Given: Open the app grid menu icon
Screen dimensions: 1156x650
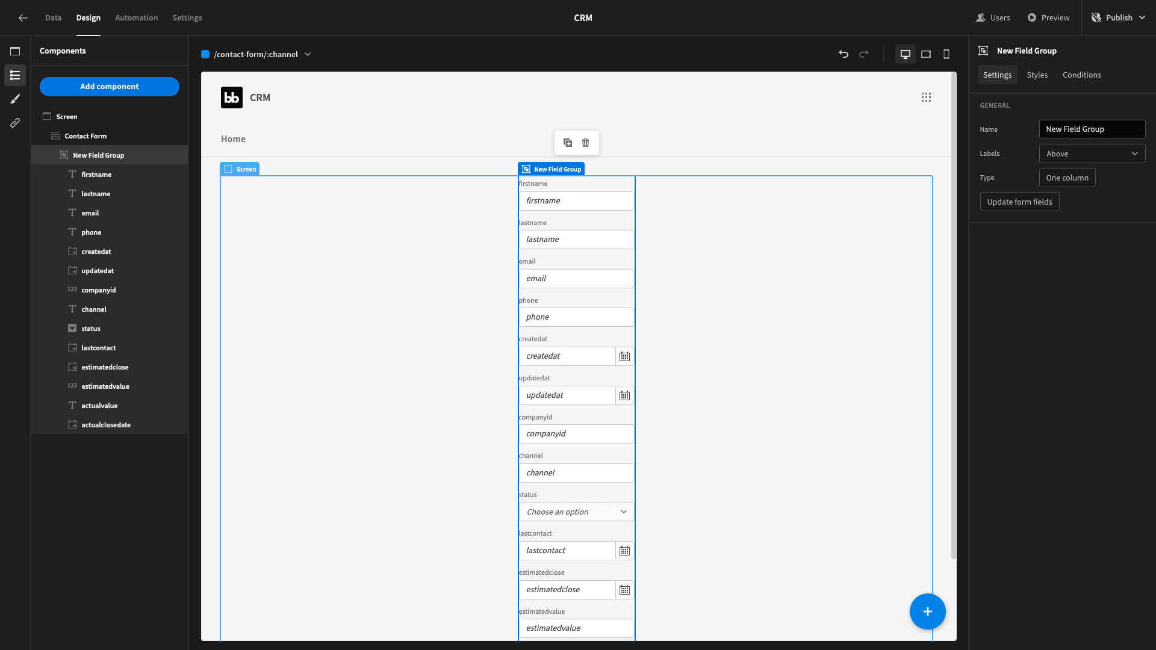Looking at the screenshot, I should 926,97.
